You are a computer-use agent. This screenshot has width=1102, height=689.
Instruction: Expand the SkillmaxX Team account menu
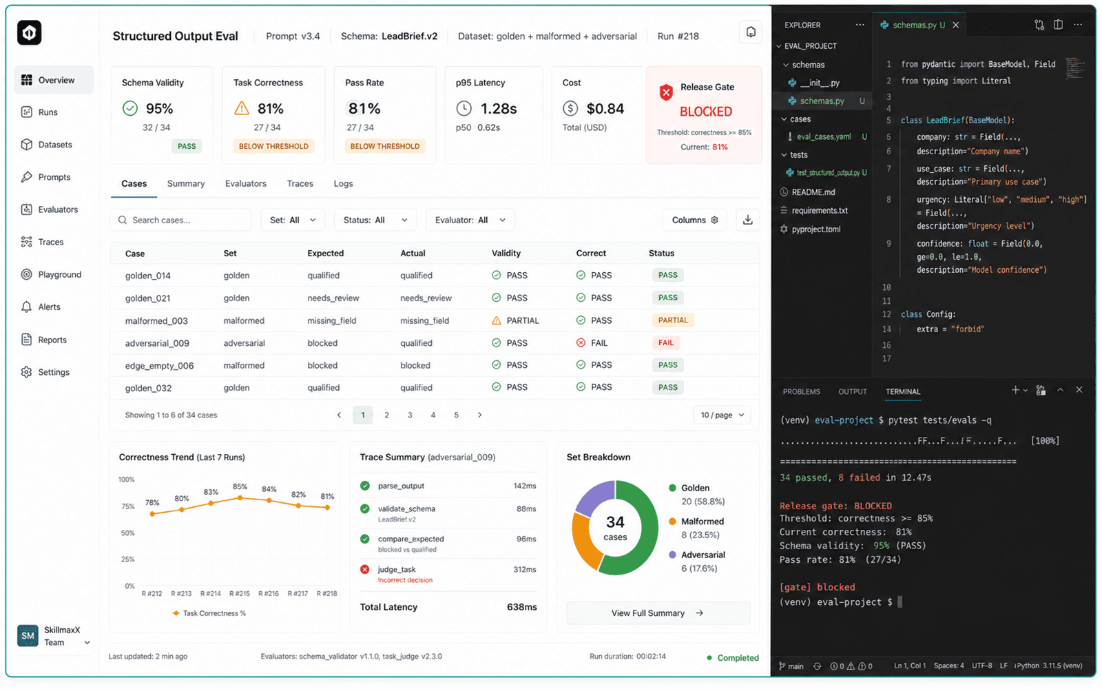point(54,636)
